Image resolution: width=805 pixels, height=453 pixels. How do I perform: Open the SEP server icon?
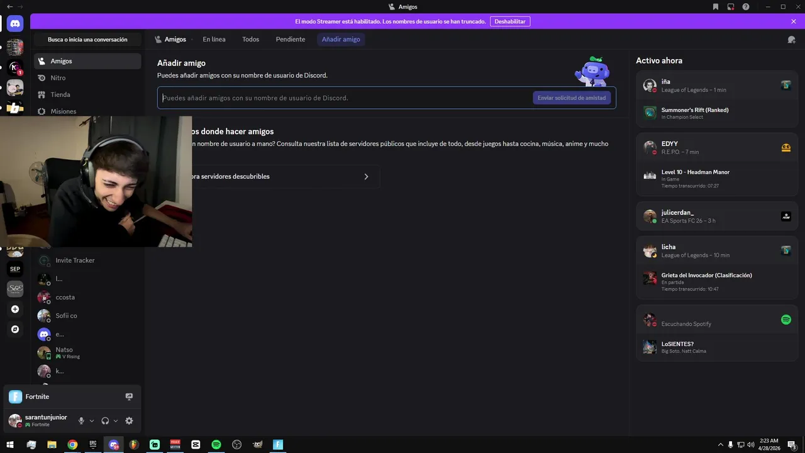[x=15, y=269]
